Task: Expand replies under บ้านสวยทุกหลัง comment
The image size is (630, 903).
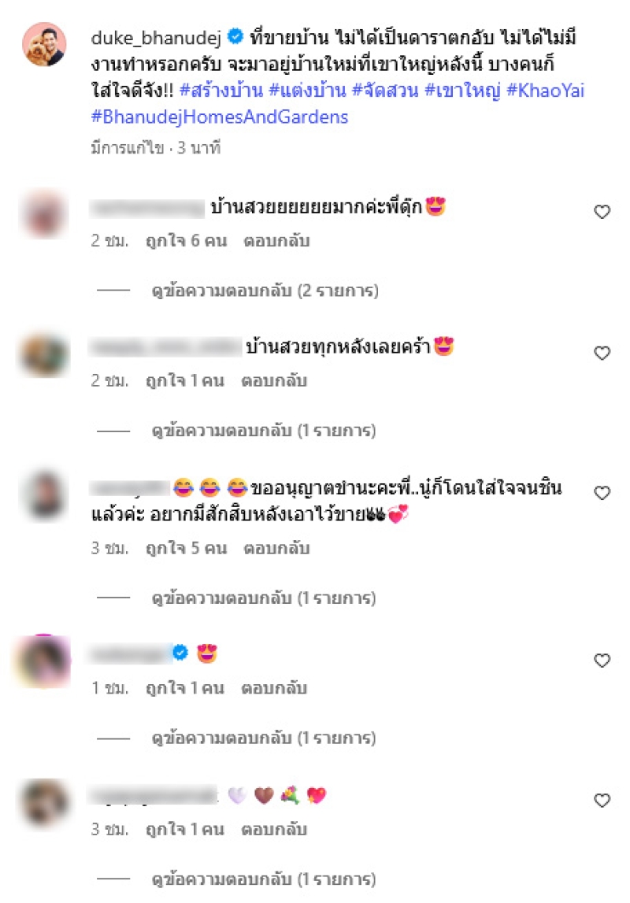Action: [x=264, y=431]
